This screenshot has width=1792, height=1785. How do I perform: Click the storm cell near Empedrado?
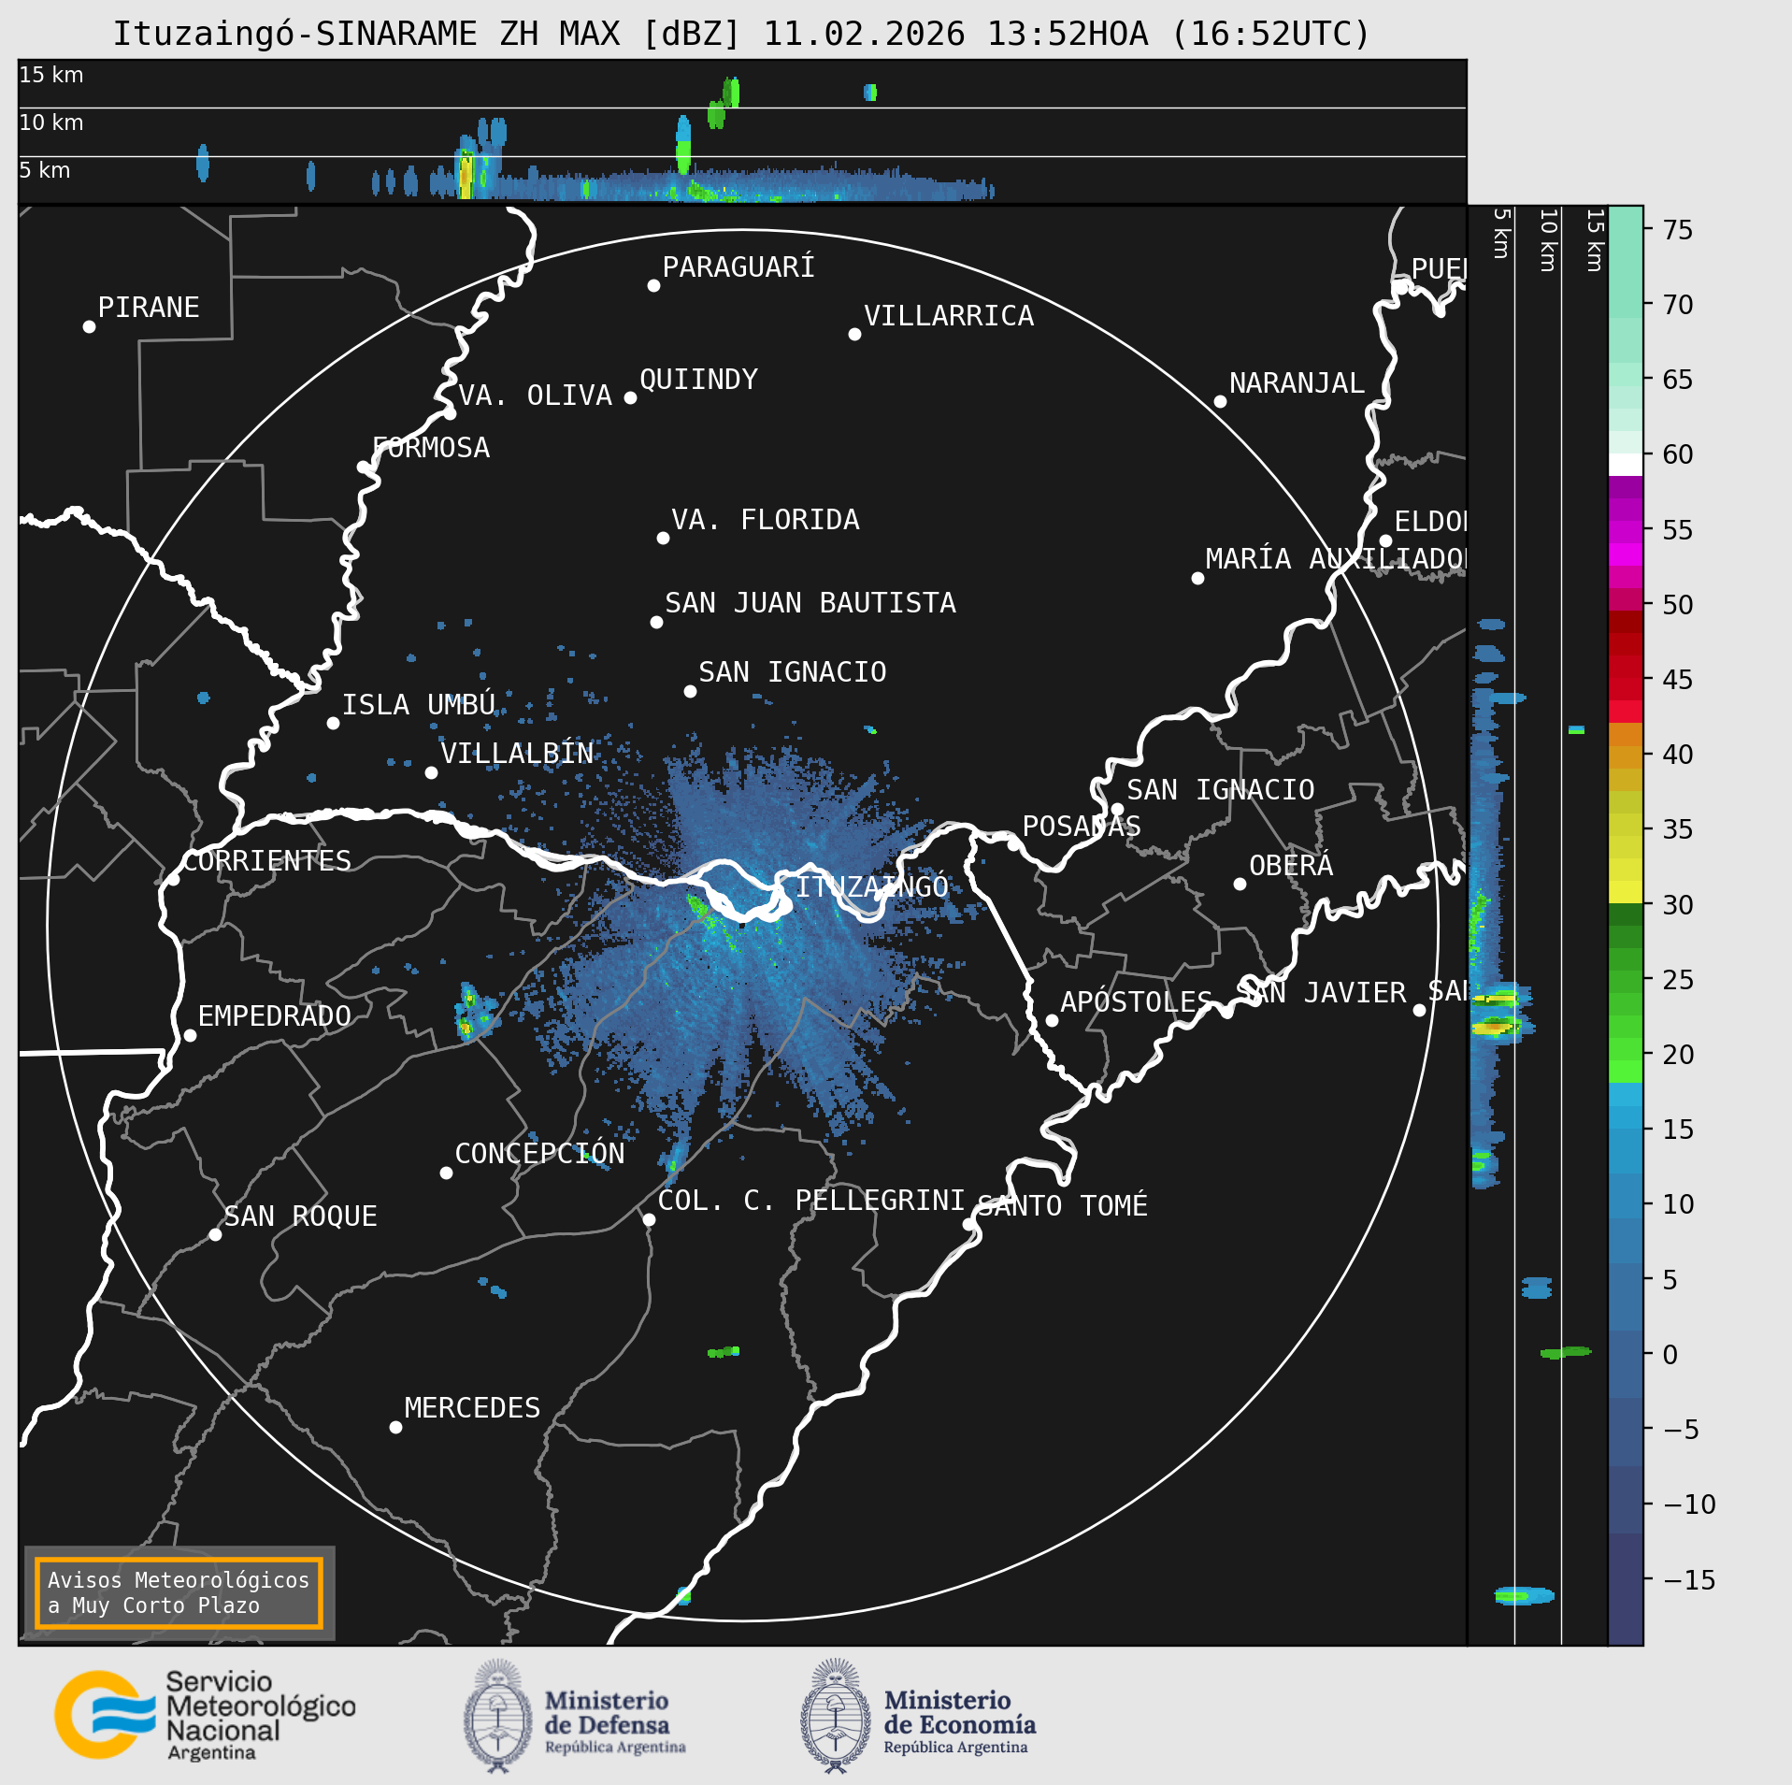[x=470, y=1012]
